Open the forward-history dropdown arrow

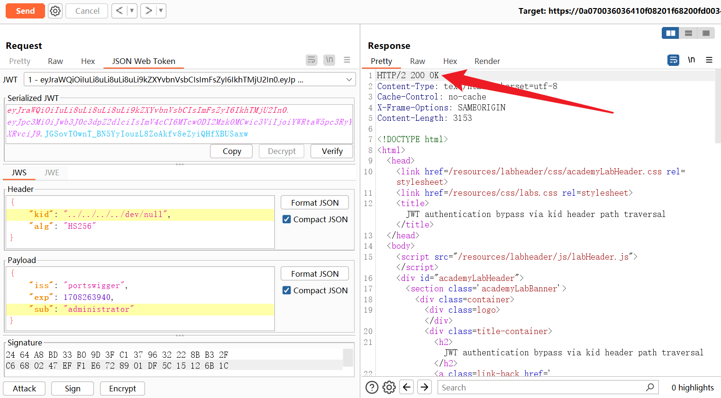[161, 10]
